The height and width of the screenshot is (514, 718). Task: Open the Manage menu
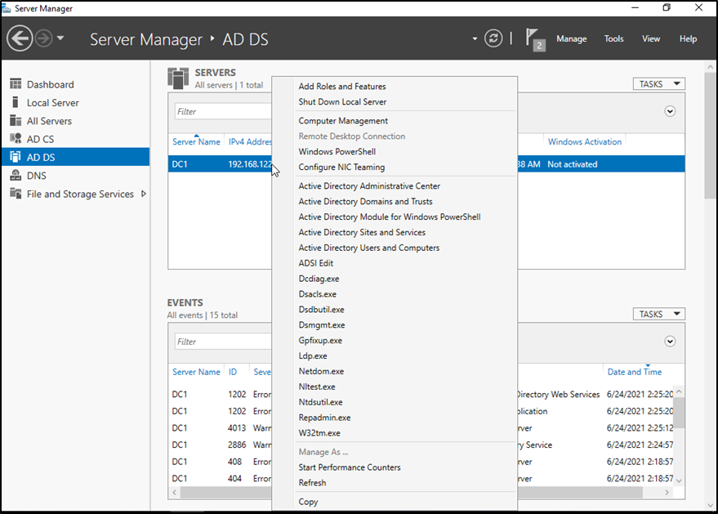(571, 38)
